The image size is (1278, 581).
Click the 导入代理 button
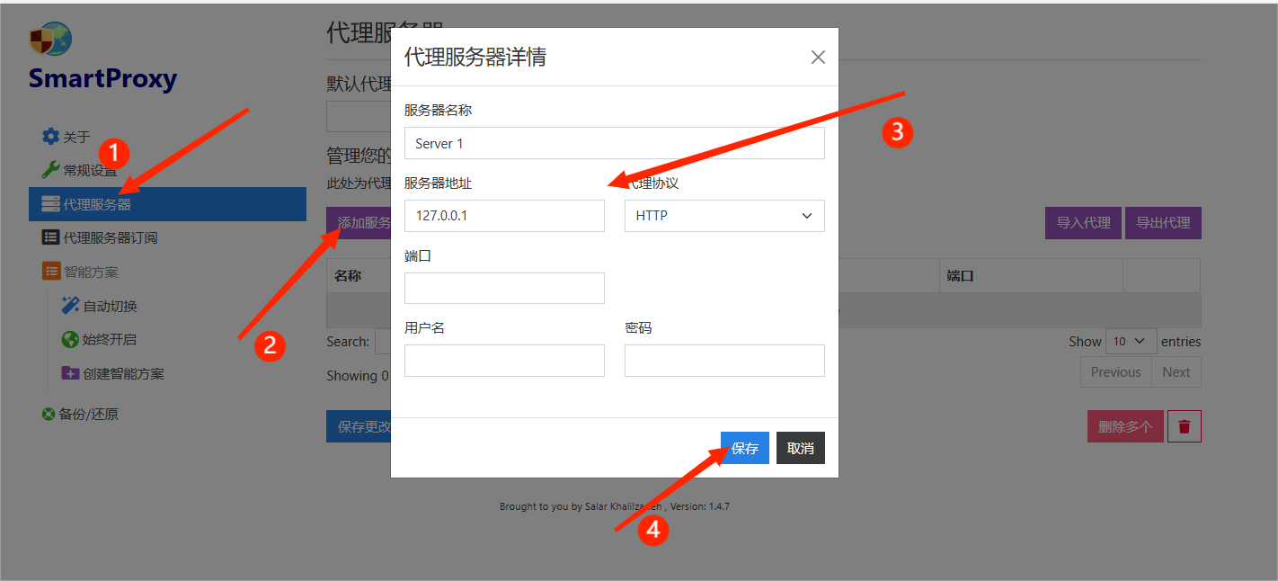click(1083, 222)
